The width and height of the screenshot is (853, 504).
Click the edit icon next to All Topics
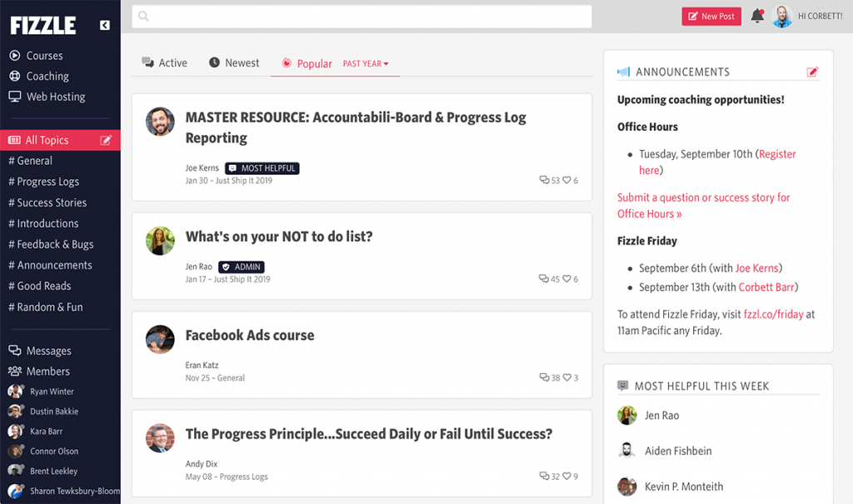coord(106,141)
